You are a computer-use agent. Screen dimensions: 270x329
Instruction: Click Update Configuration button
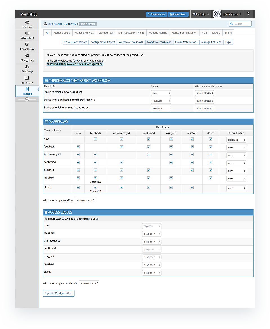click(59, 293)
